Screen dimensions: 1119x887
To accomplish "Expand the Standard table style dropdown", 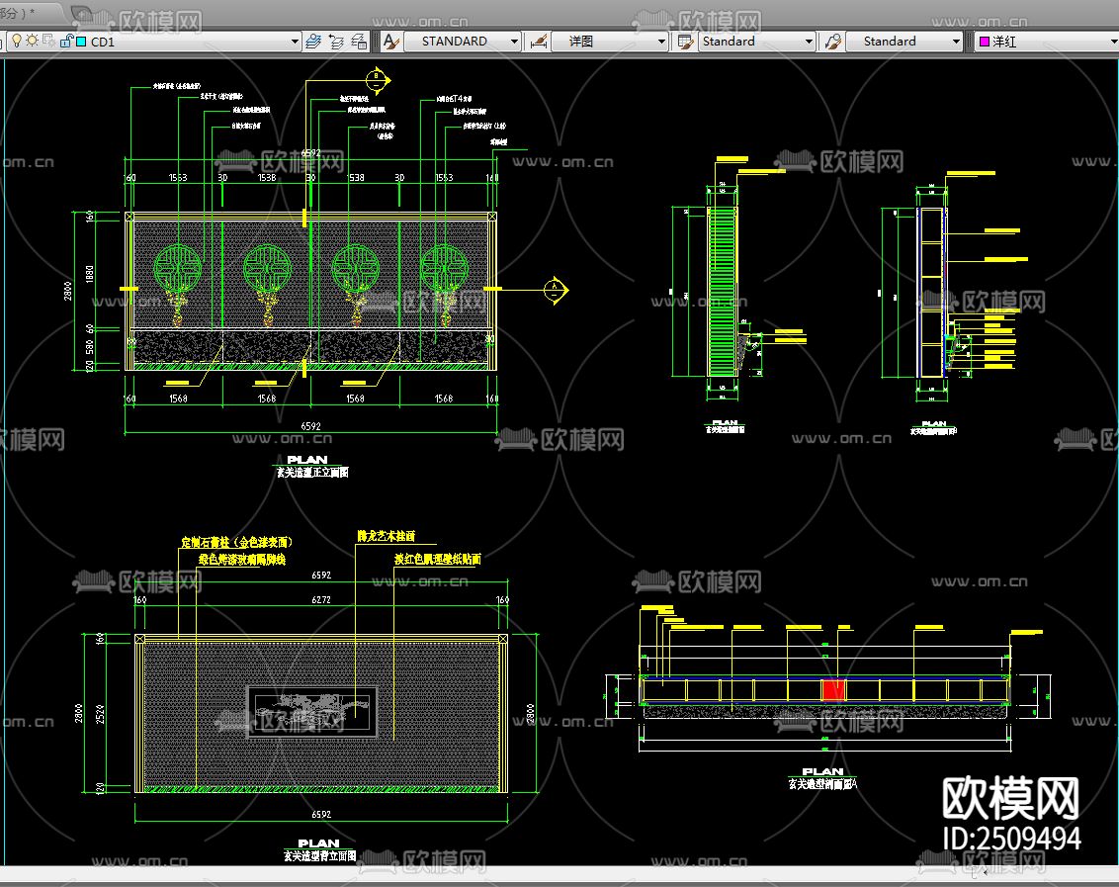I will pos(808,42).
